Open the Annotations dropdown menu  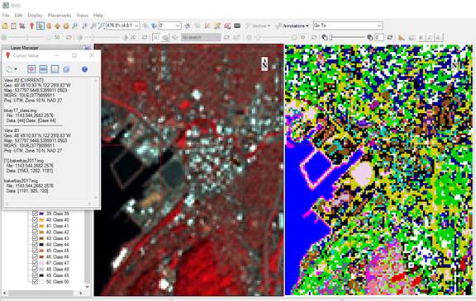(292, 26)
